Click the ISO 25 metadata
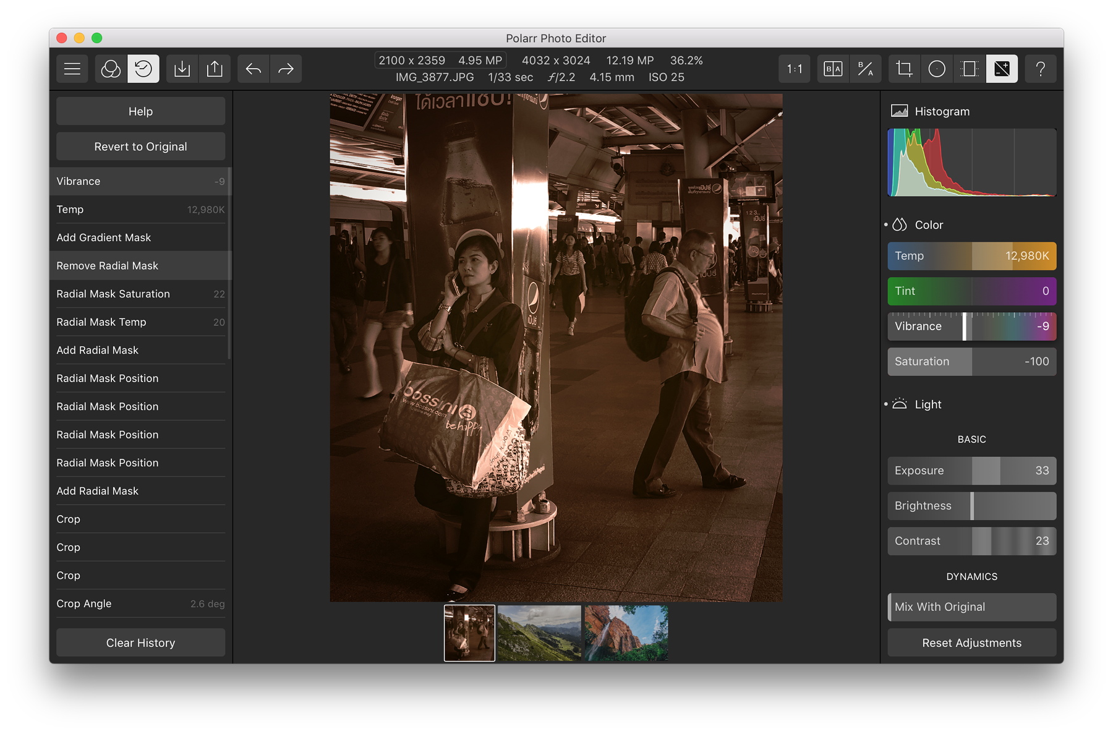Viewport: 1113px width, 734px height. pyautogui.click(x=667, y=77)
